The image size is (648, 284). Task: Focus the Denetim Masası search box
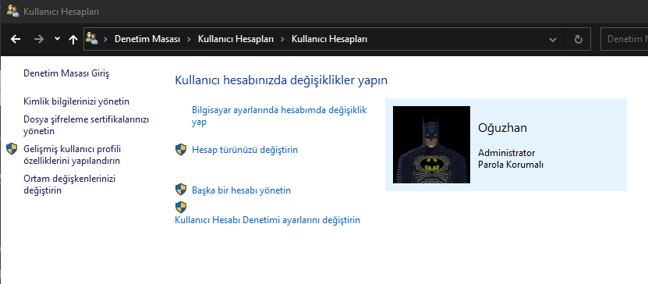pos(624,39)
